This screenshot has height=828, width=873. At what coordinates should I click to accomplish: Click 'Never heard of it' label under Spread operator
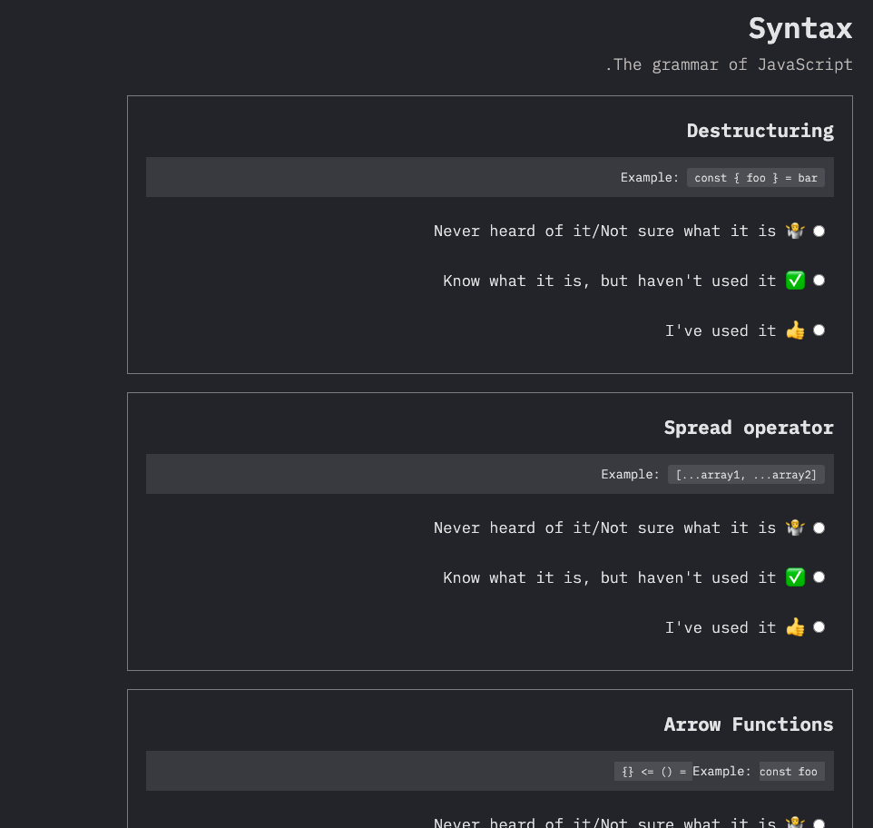pos(604,527)
